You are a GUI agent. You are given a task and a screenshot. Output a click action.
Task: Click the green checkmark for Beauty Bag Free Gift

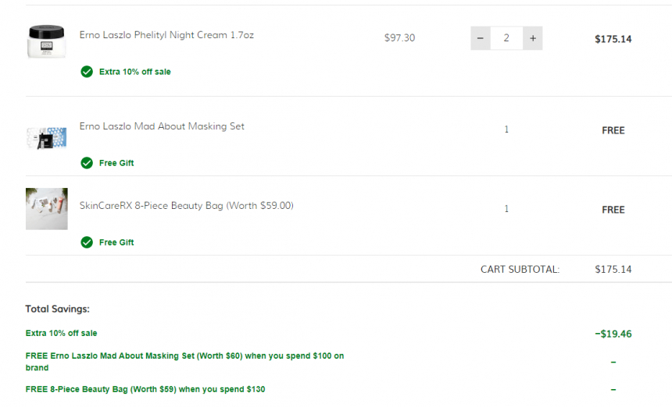click(x=87, y=242)
